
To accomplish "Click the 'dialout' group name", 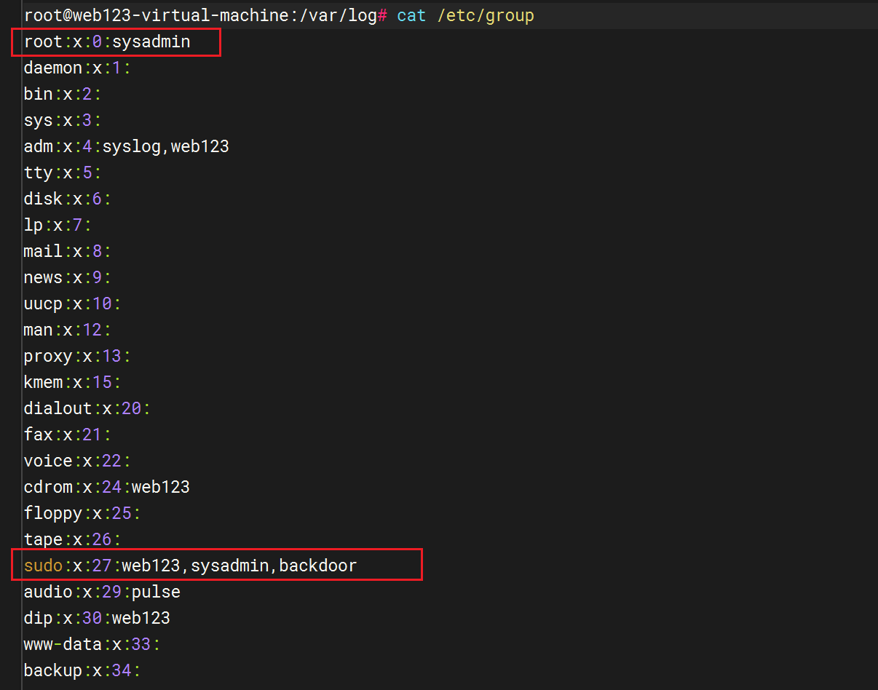I will 58,408.
